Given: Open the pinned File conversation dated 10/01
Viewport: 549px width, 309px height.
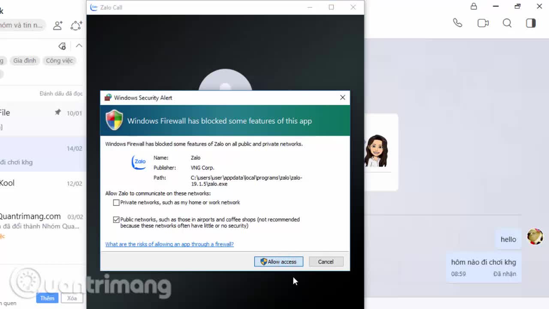Looking at the screenshot, I should (43, 119).
